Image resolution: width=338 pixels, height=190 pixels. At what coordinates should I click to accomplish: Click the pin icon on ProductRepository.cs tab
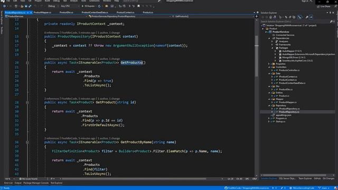coord(28,13)
